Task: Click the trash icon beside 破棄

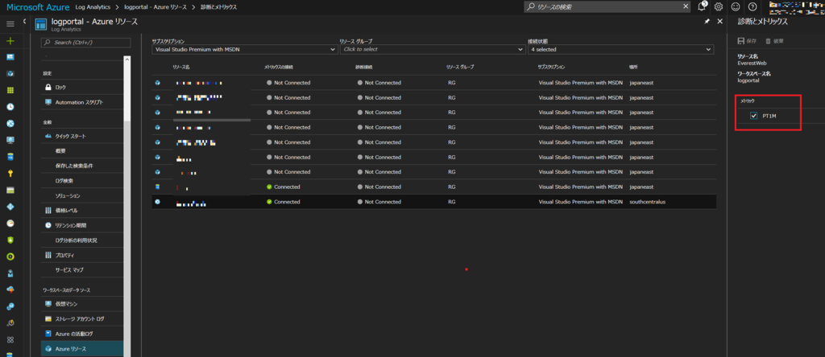Action: [x=768, y=41]
